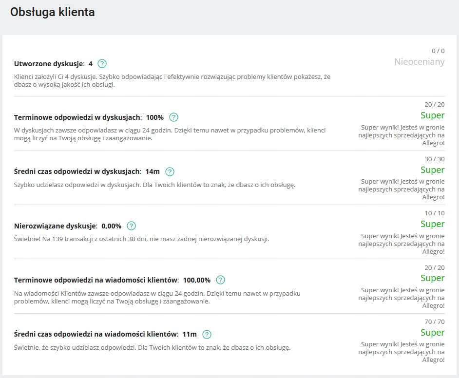
Task: Click the 0 / 0 score
Action: pos(438,51)
